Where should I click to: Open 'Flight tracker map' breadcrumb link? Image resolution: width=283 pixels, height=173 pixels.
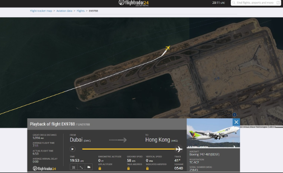point(41,11)
